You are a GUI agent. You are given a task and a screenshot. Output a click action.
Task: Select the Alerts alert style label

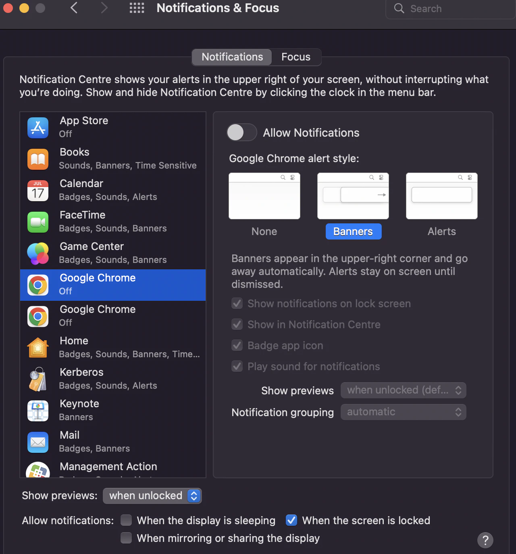click(442, 231)
